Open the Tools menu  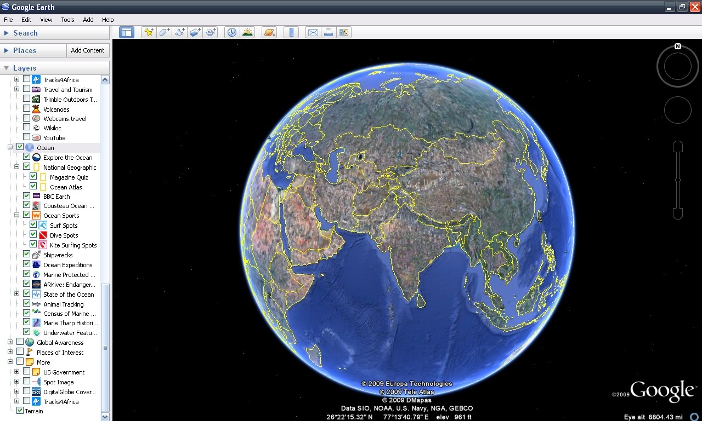[67, 20]
